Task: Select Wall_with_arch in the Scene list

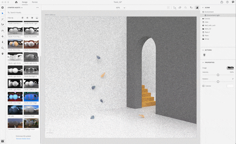Action: (210, 25)
